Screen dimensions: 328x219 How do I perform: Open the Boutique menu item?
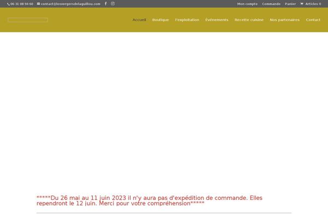click(x=160, y=20)
